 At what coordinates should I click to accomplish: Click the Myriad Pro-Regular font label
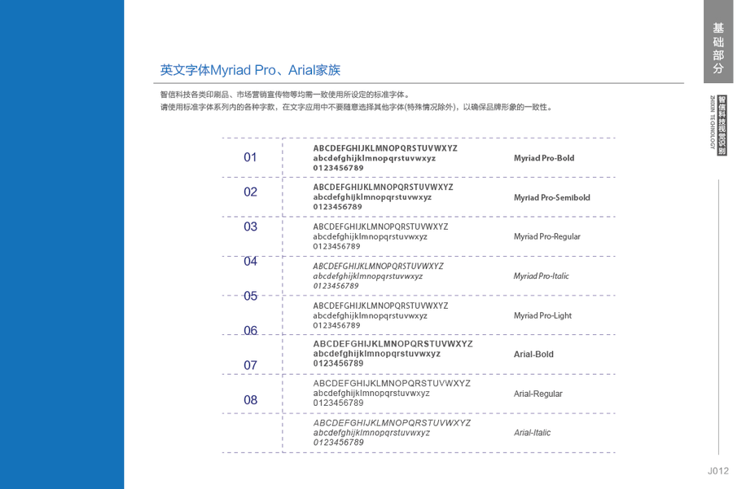(x=547, y=236)
